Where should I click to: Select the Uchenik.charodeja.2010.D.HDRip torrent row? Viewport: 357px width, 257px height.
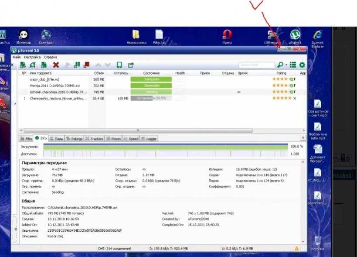[x=162, y=92]
